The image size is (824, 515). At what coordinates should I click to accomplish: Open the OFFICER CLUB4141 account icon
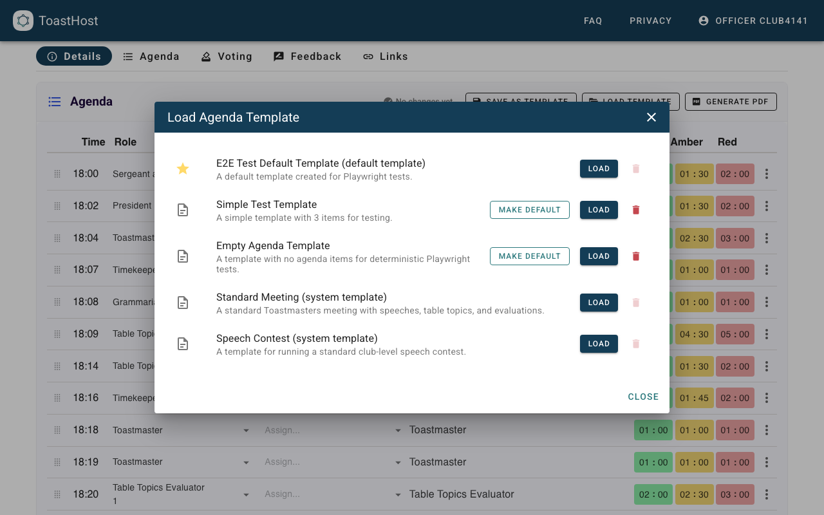[x=703, y=20]
